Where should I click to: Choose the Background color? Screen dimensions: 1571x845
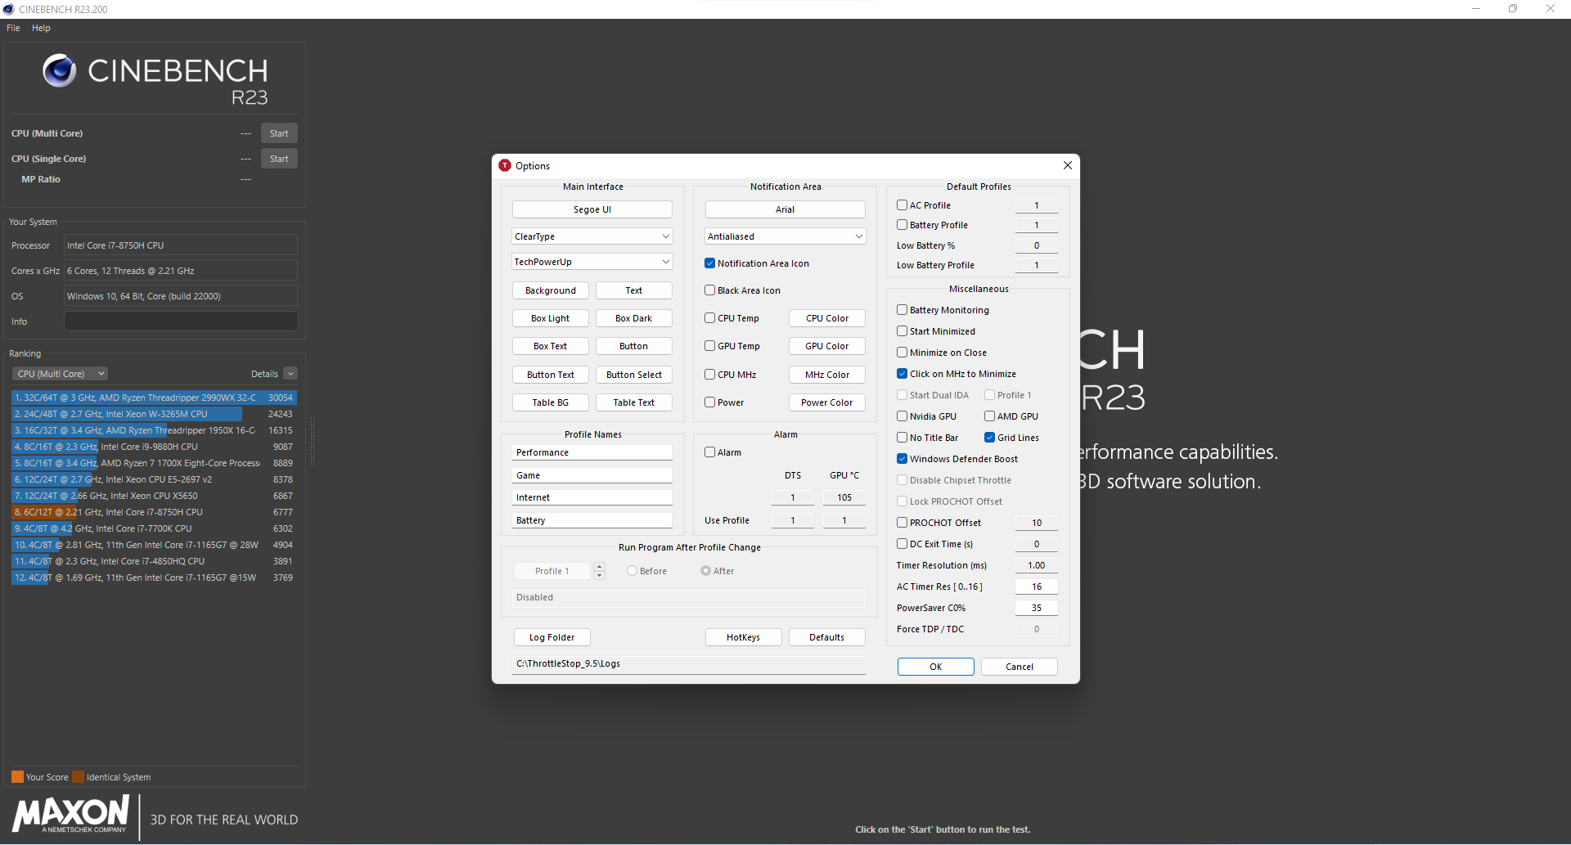[x=551, y=290]
